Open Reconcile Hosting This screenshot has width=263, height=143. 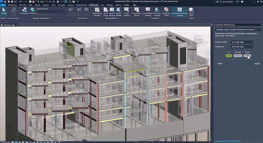point(157,11)
